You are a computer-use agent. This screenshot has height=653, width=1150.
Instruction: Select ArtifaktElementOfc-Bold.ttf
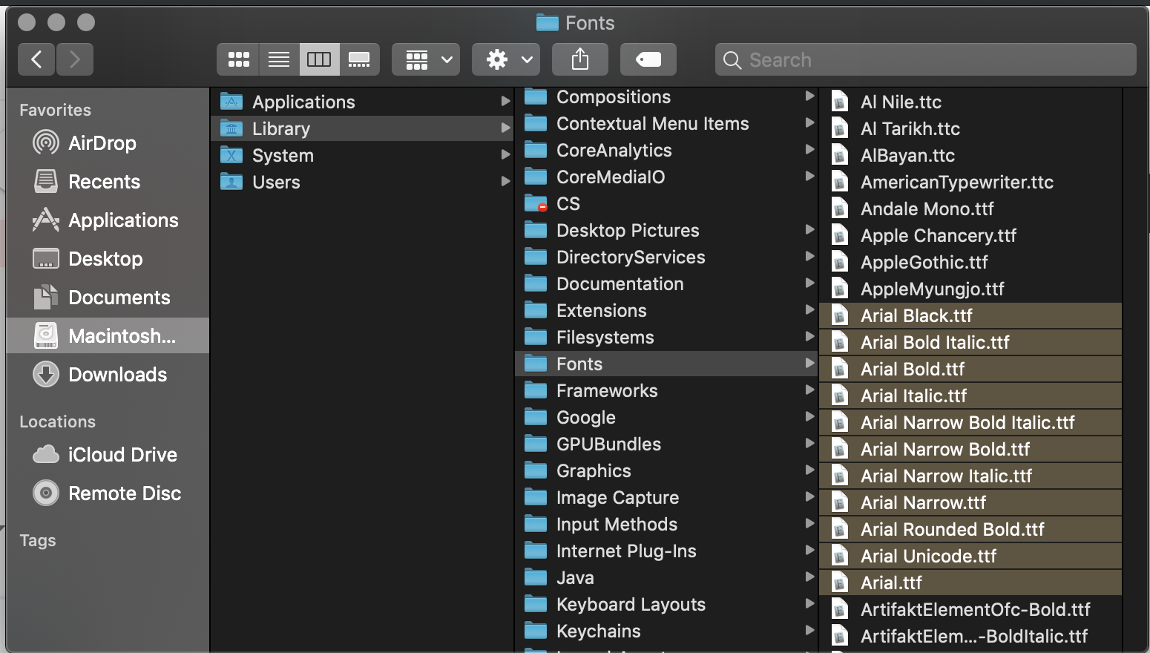[x=970, y=609]
